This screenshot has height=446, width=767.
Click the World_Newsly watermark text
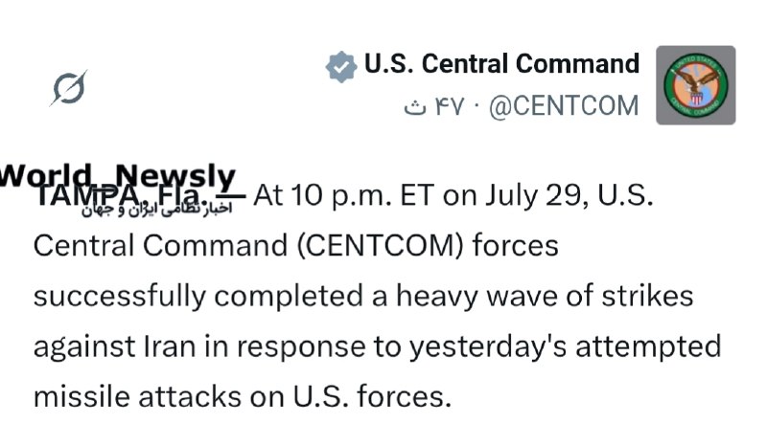(x=117, y=175)
